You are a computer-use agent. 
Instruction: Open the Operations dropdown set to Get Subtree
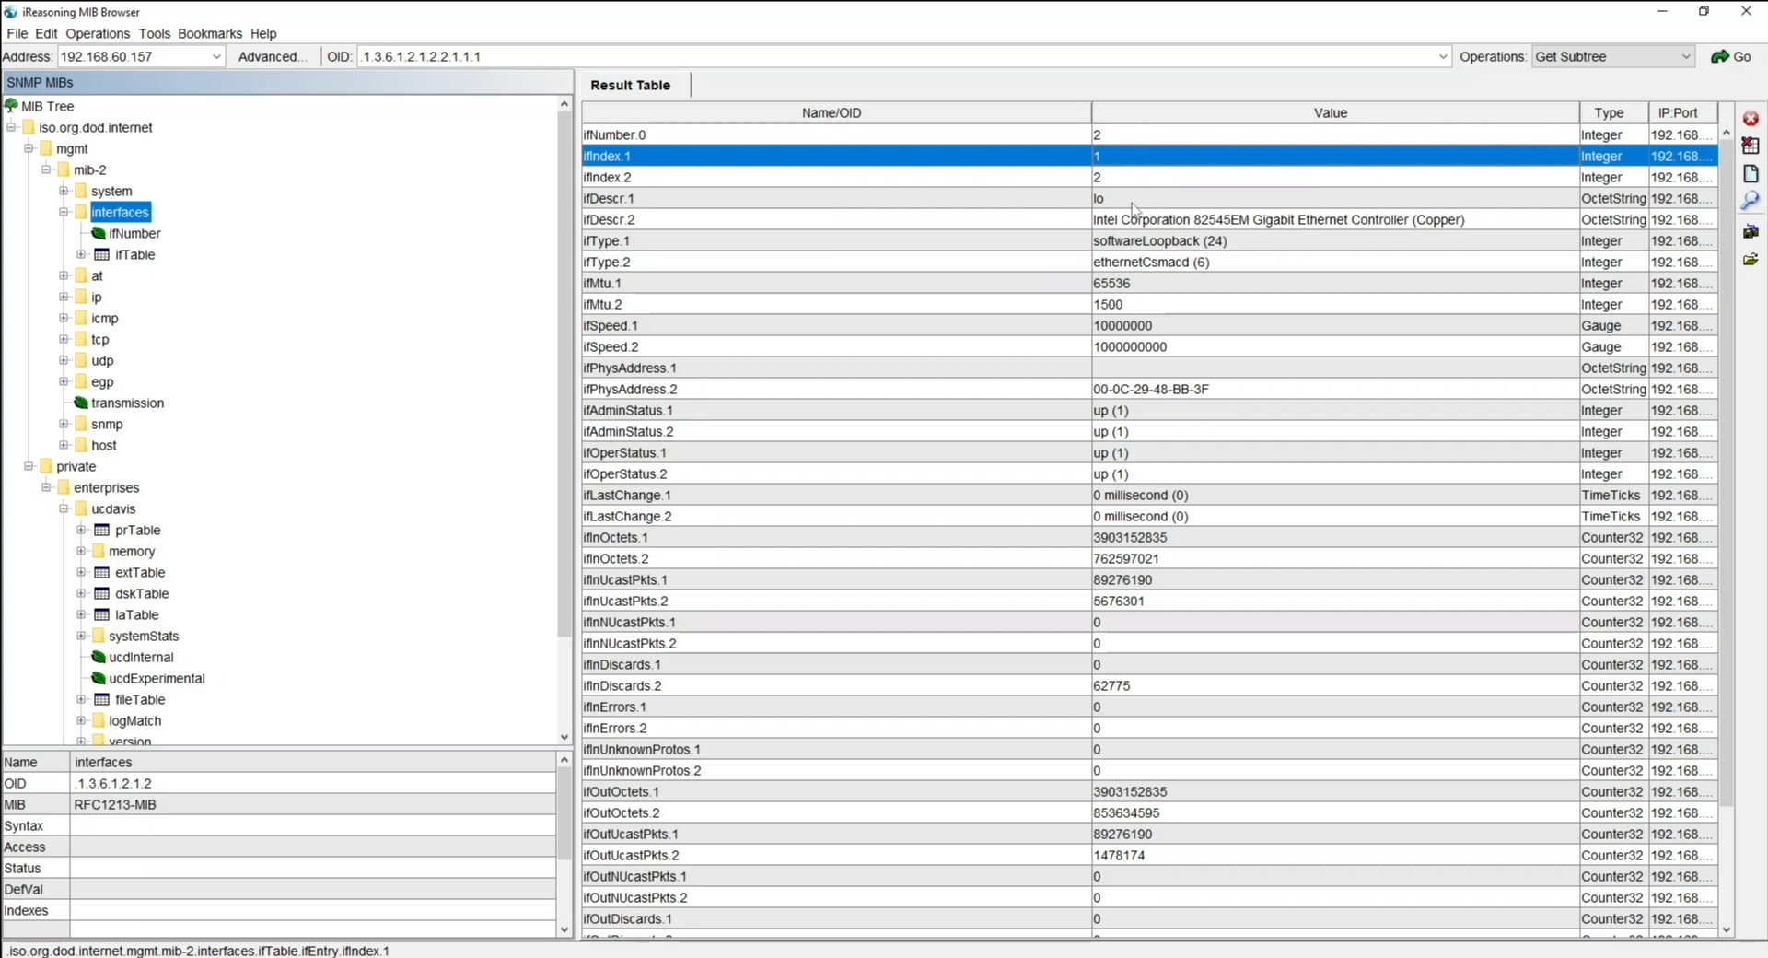(1685, 57)
